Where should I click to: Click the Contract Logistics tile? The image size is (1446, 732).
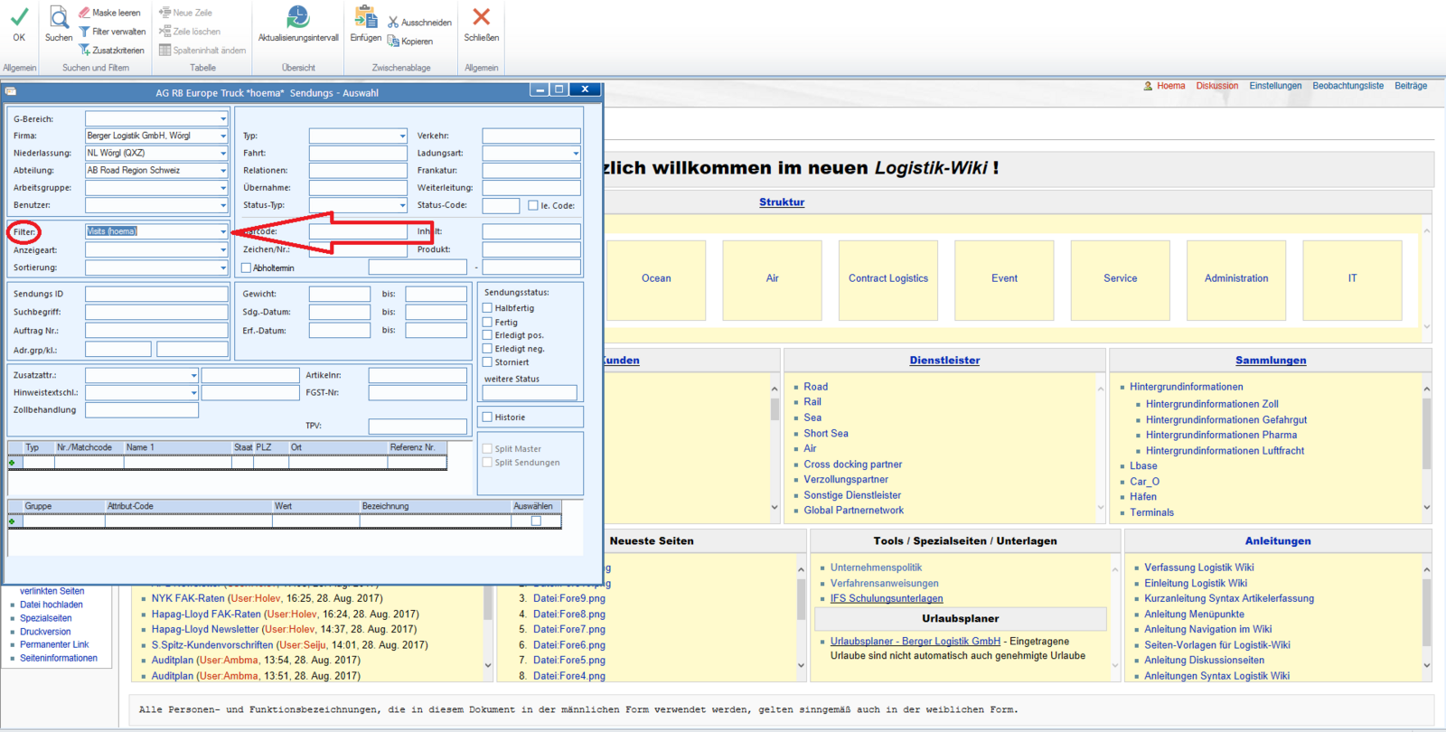pyautogui.click(x=888, y=279)
